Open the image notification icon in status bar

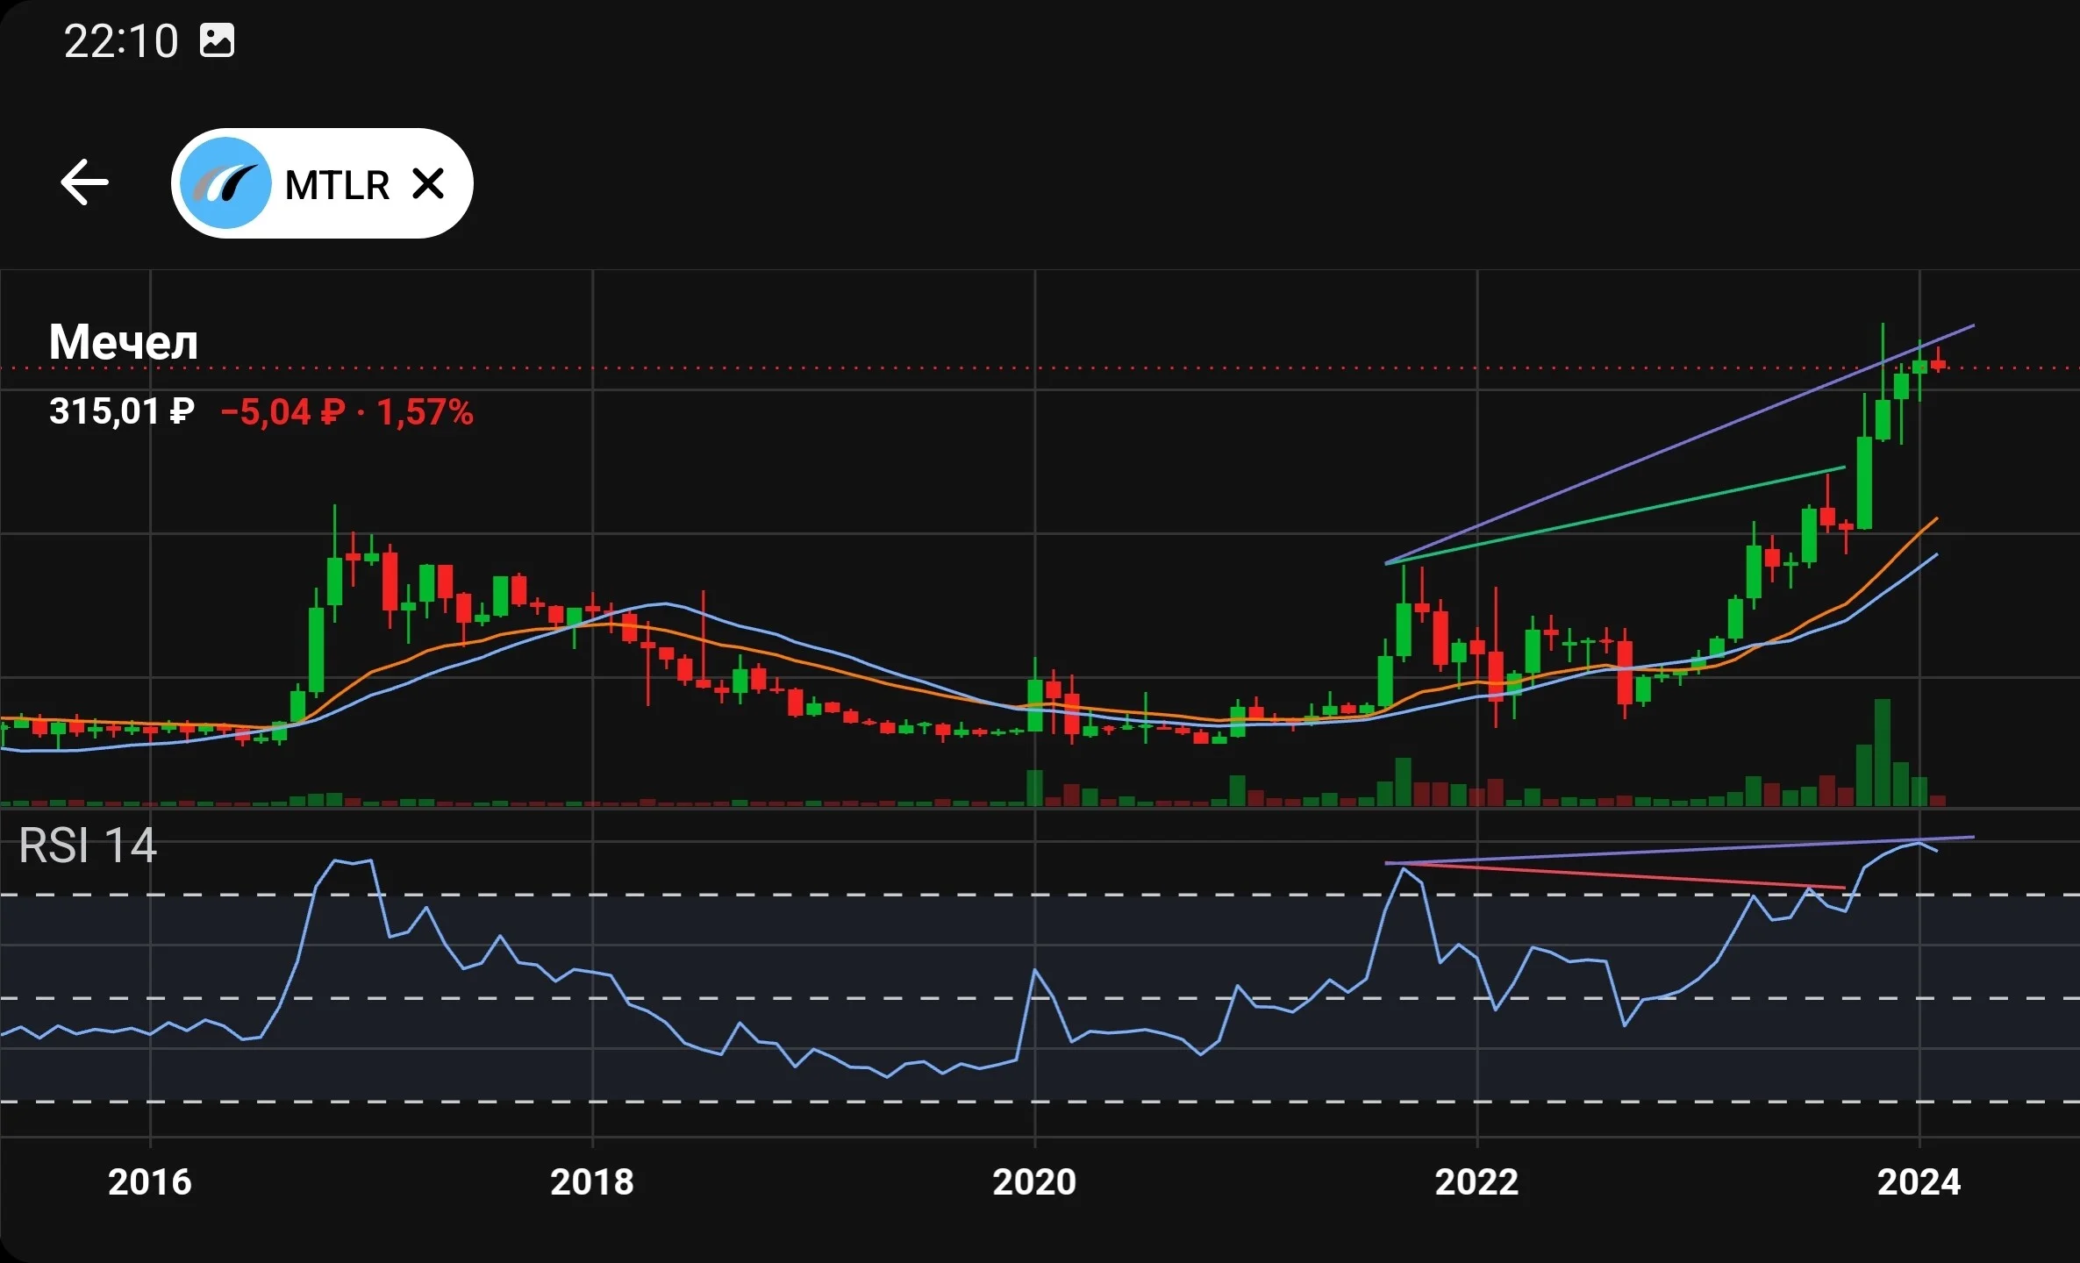(x=217, y=40)
